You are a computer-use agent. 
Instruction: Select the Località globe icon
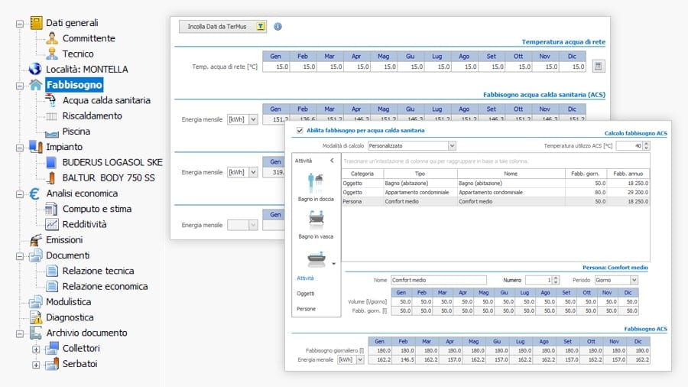coord(36,69)
